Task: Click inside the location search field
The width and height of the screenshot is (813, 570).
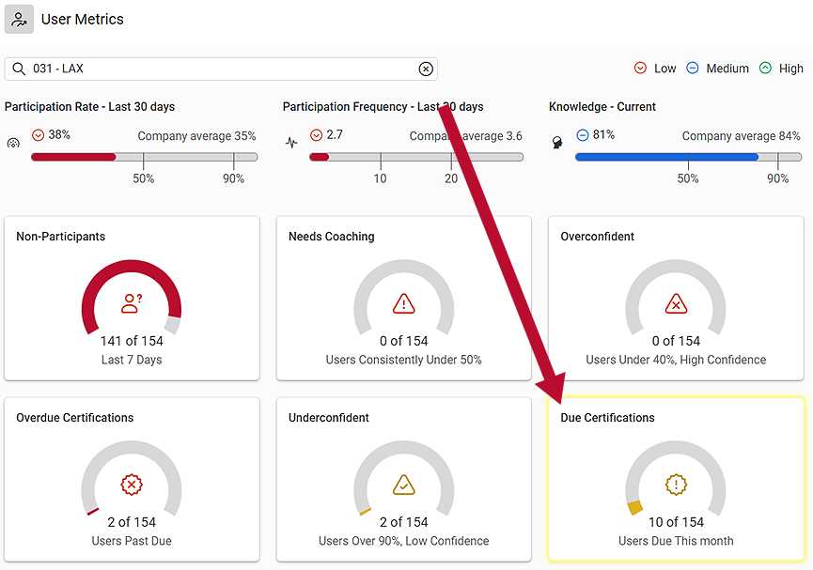Action: (226, 69)
